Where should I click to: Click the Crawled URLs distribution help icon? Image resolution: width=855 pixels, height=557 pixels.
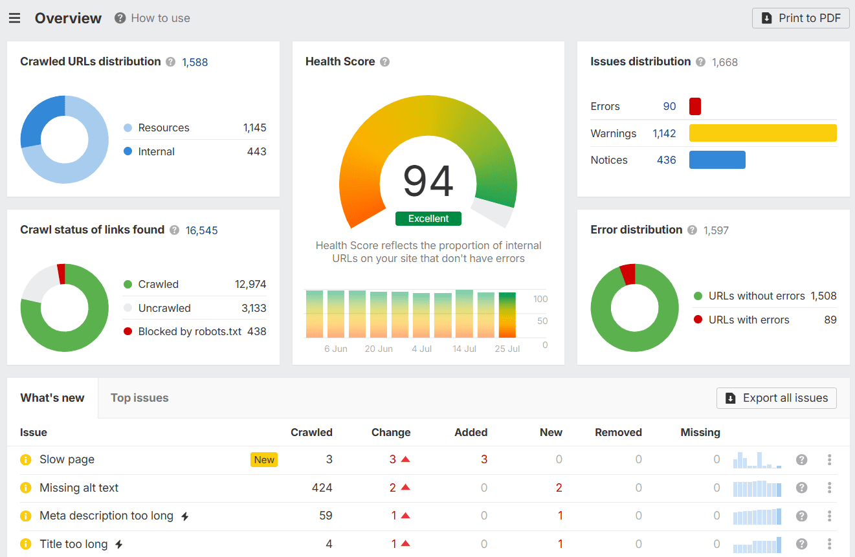[x=170, y=61]
